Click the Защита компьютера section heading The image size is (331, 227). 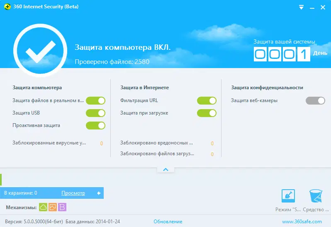click(x=37, y=88)
